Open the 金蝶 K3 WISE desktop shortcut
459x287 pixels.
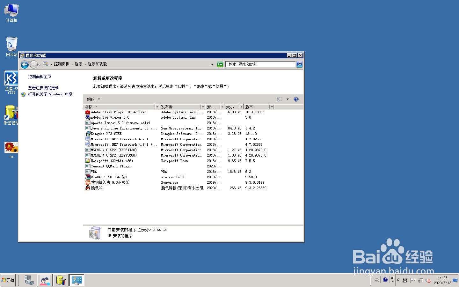click(11, 82)
